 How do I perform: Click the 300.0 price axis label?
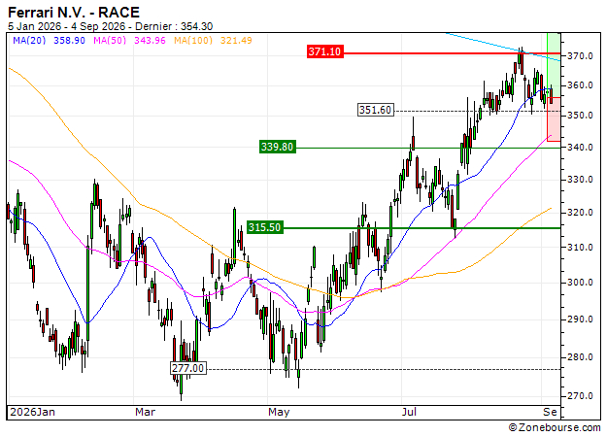[580, 283]
